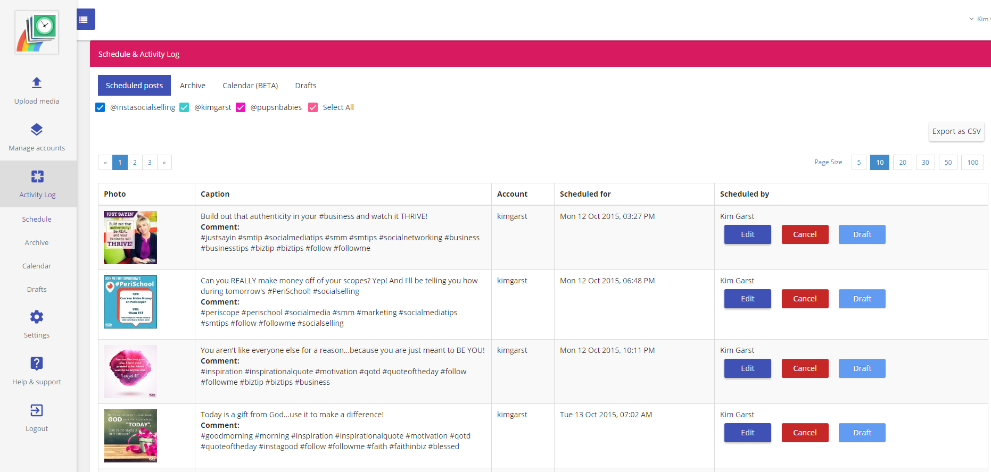The image size is (991, 472).
Task: Open the Settings gear icon
Action: click(x=37, y=317)
